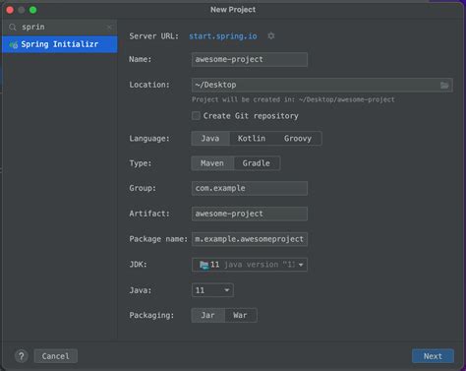The image size is (466, 371).
Task: Select Spring Initializr in generator list
Action: (60, 44)
